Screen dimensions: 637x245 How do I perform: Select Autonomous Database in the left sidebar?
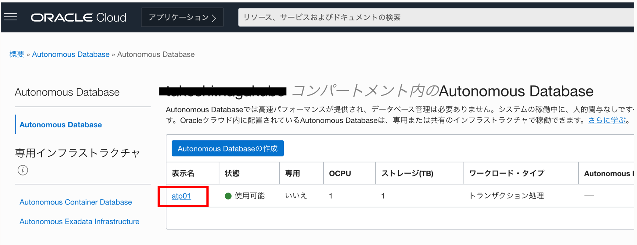[x=60, y=125]
